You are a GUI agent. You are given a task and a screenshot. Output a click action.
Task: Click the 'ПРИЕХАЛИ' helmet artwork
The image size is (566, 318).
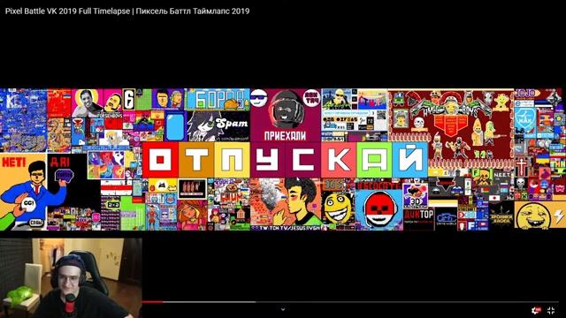285,115
